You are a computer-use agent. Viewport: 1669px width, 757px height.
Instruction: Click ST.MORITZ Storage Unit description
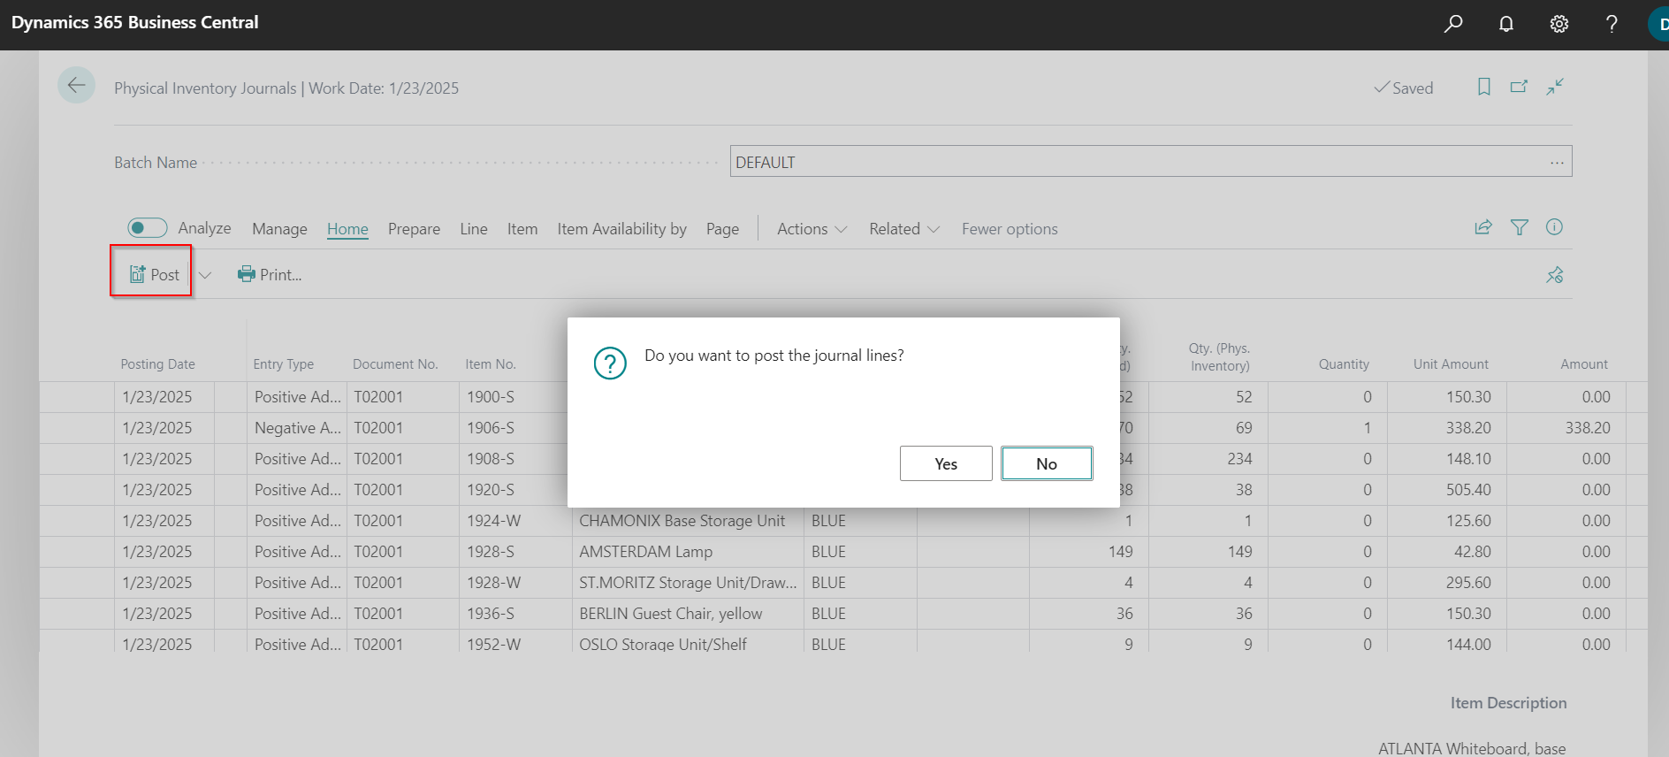[688, 583]
